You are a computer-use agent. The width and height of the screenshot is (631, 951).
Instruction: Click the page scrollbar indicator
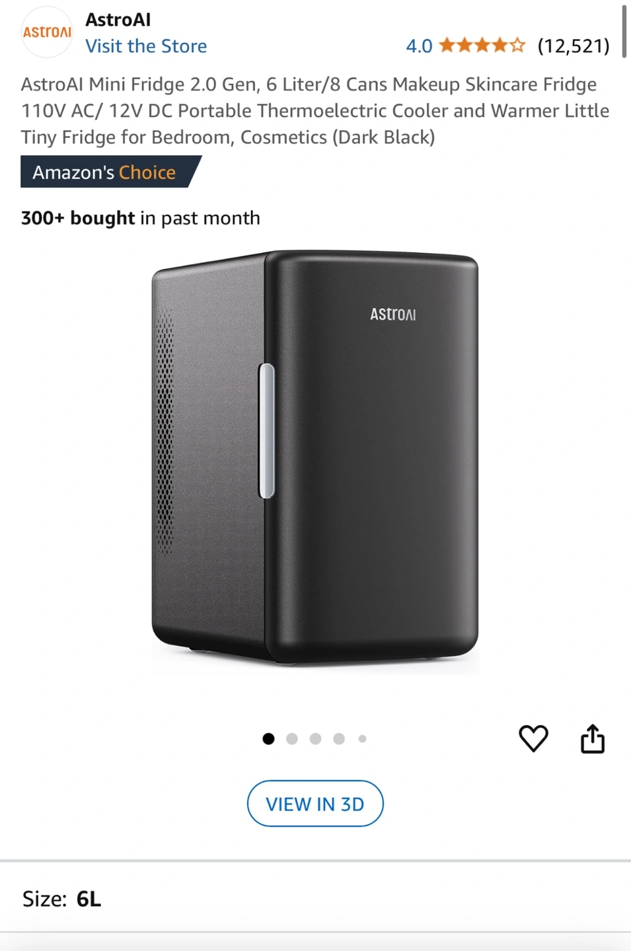point(624,31)
